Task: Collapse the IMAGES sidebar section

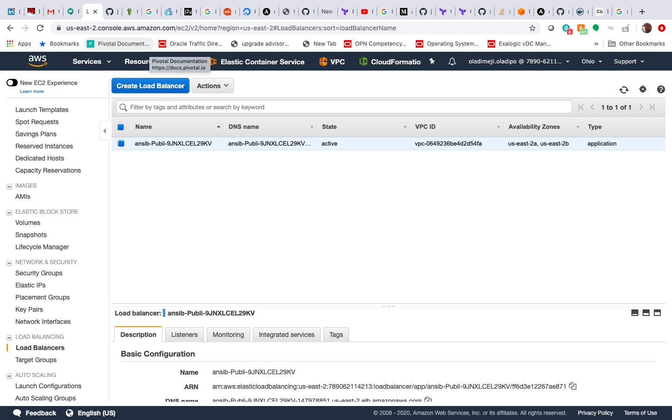Action: pos(9,186)
